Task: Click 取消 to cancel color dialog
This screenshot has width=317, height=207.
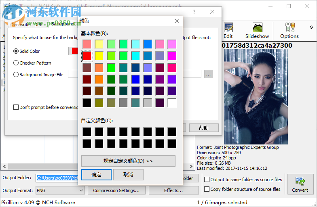Action: (x=128, y=174)
